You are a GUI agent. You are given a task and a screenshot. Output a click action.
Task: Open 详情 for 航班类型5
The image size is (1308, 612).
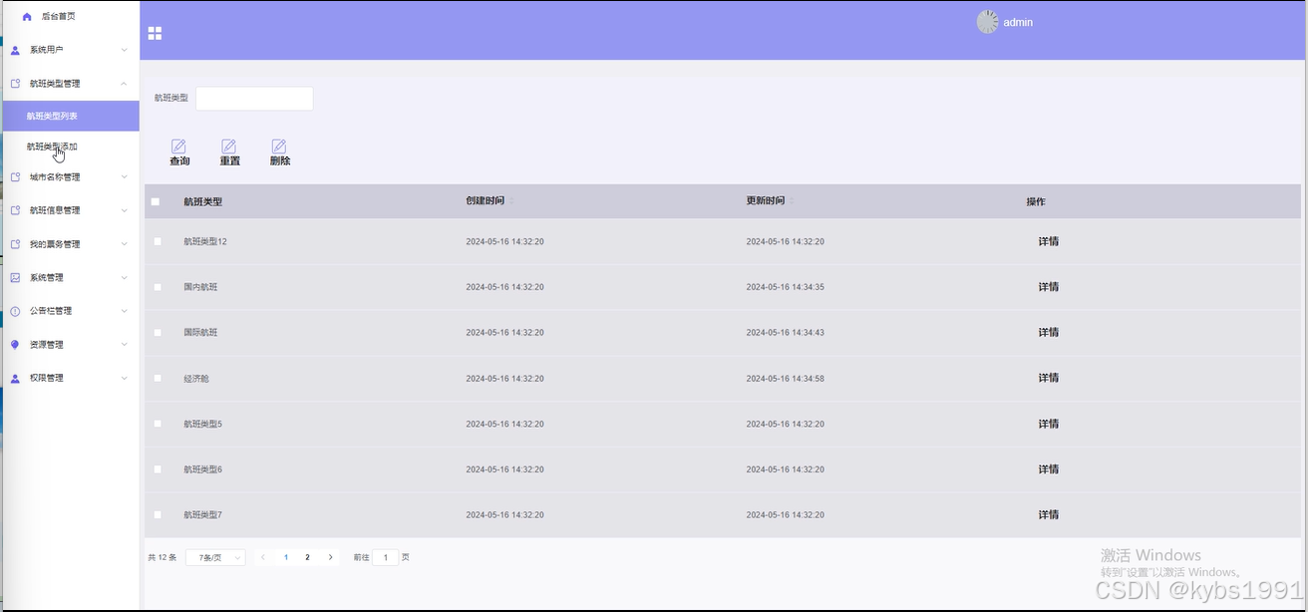pos(1048,424)
